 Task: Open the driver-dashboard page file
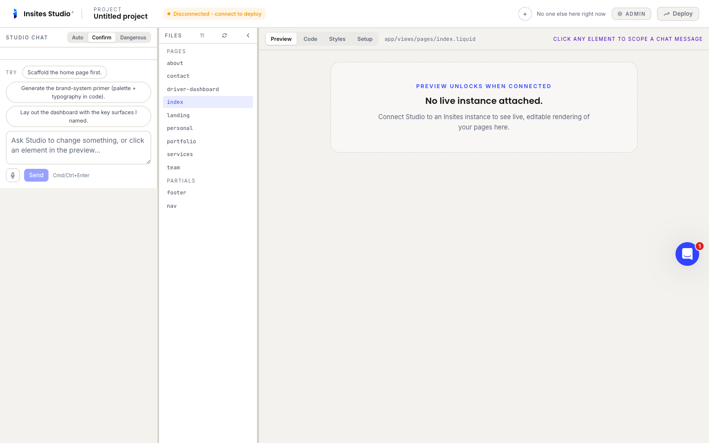point(208,89)
